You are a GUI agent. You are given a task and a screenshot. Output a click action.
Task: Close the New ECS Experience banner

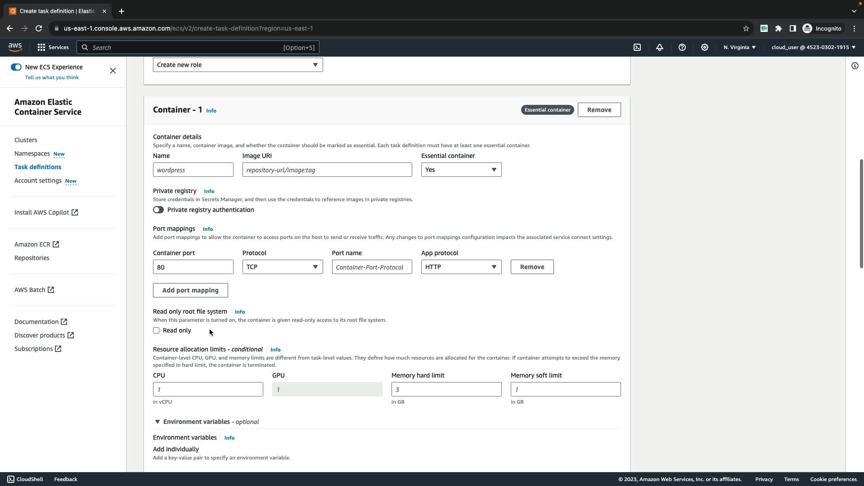[113, 71]
